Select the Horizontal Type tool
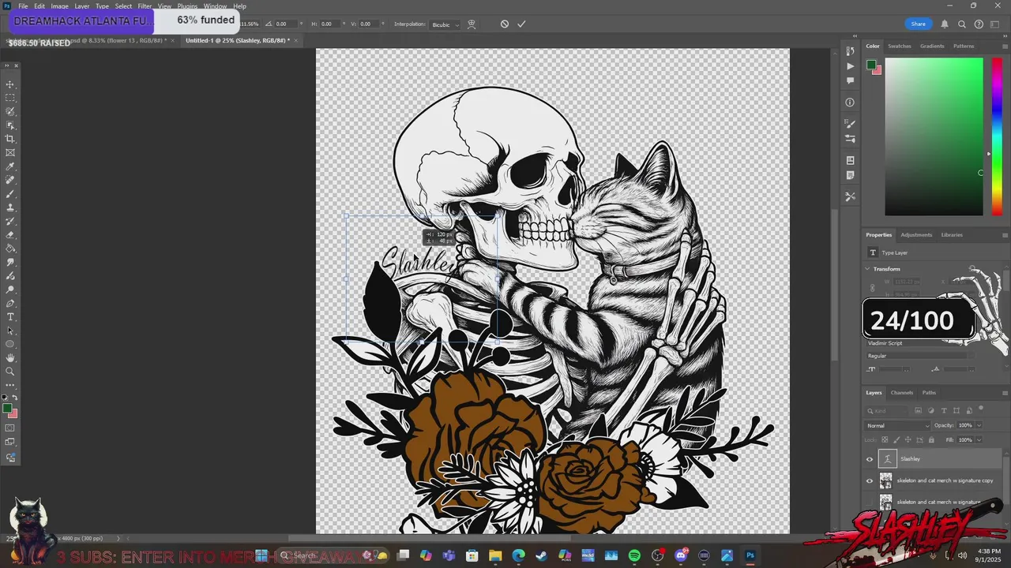Viewport: 1011px width, 568px height. 10,317
